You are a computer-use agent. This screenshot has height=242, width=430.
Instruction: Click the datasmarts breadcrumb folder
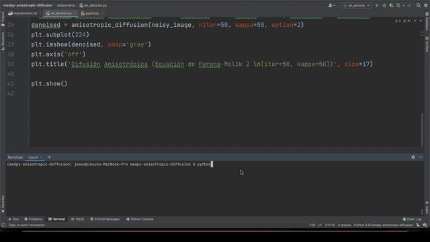click(x=66, y=5)
